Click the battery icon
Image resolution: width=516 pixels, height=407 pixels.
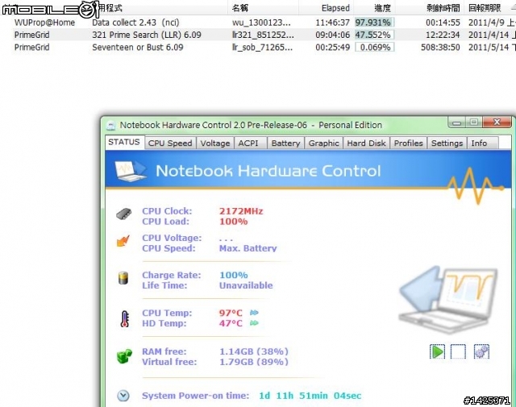tap(123, 278)
